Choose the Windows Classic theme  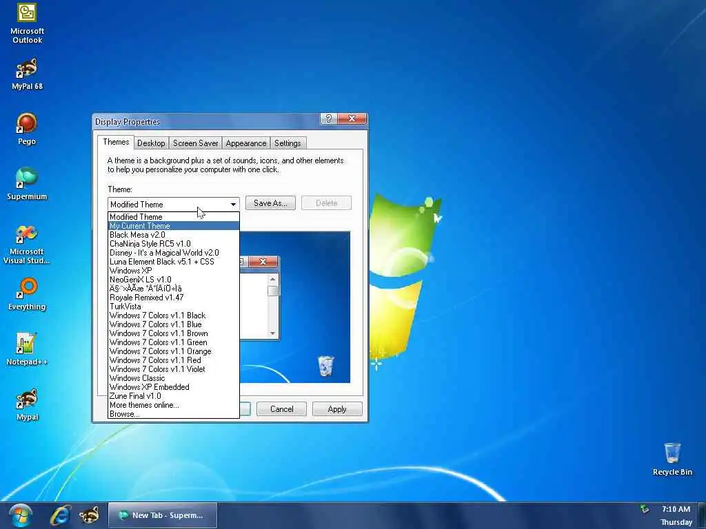(x=174, y=378)
